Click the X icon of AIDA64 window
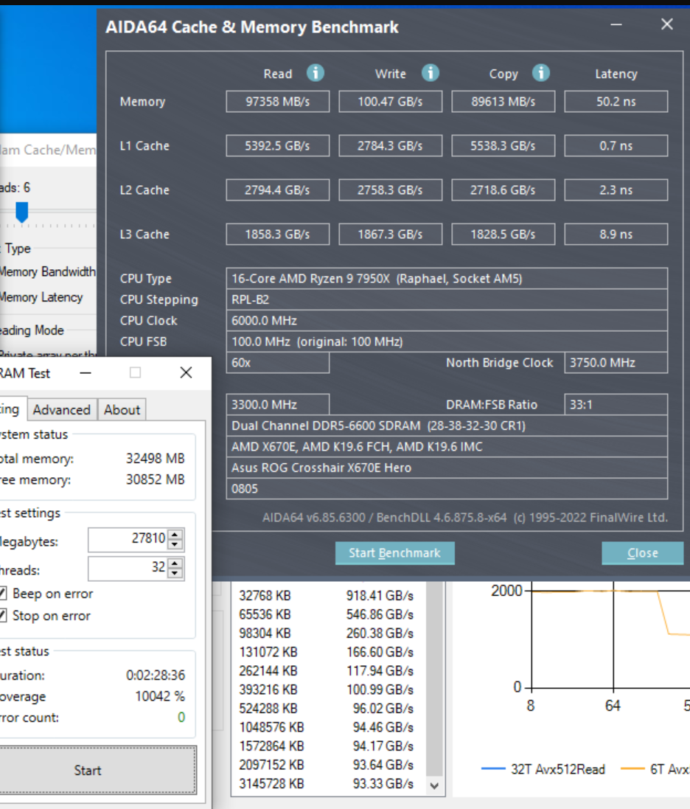690x809 pixels. coord(666,25)
